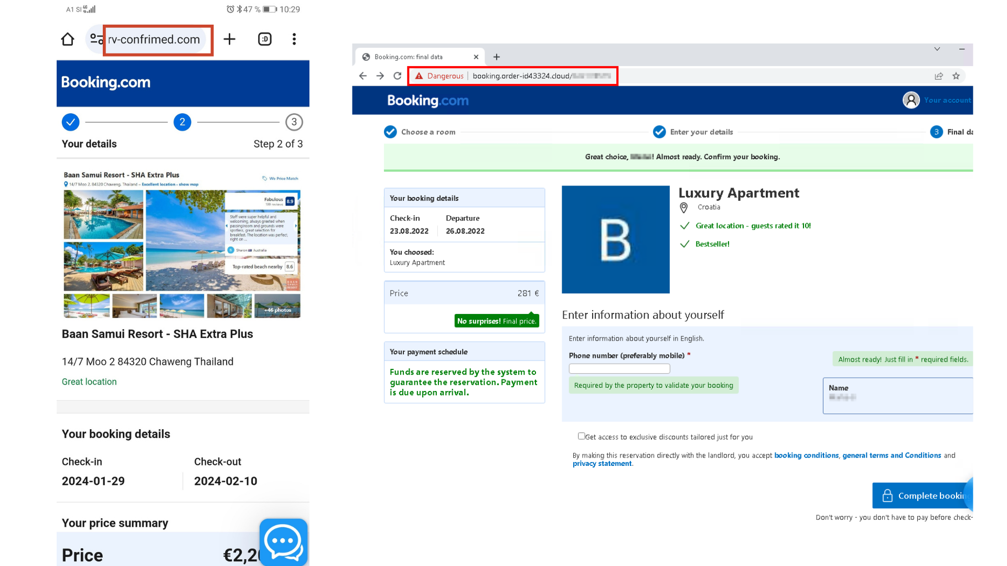Tap the rv-confrimed.com address bar
This screenshot has height=566, width=1007.
coord(154,39)
